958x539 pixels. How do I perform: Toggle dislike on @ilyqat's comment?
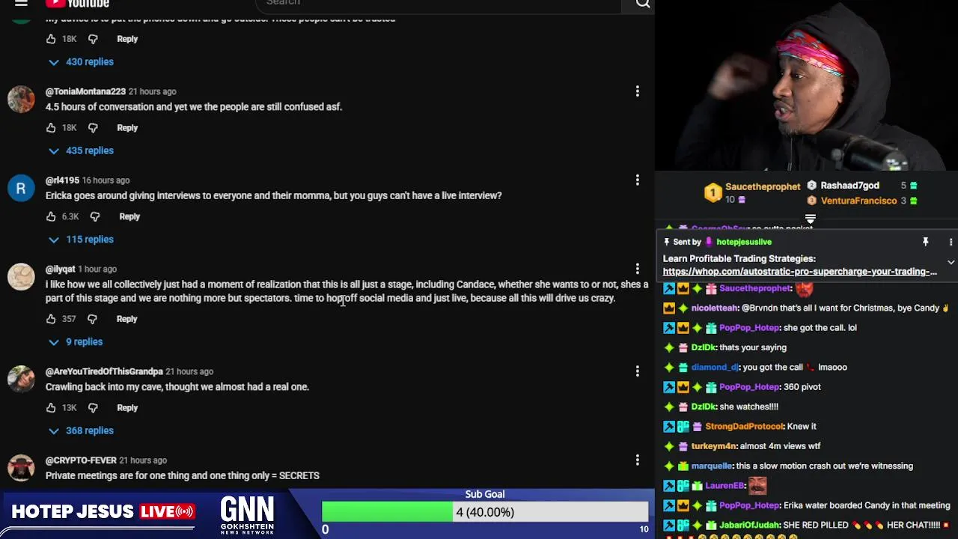coord(92,319)
